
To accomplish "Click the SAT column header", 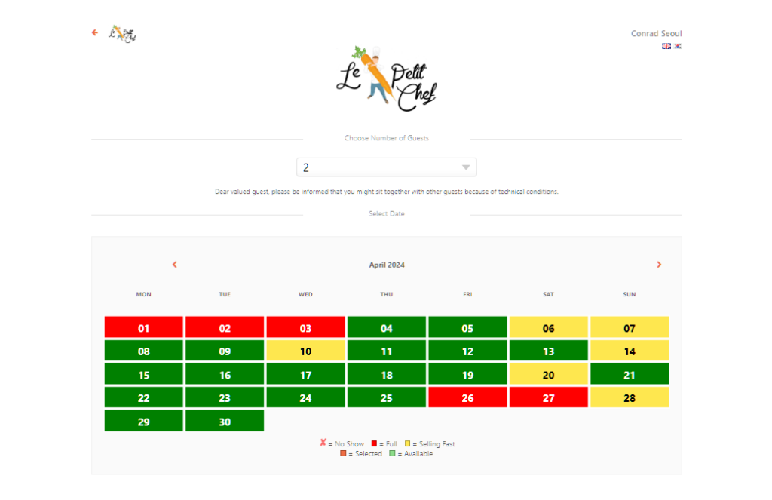I will tap(549, 294).
